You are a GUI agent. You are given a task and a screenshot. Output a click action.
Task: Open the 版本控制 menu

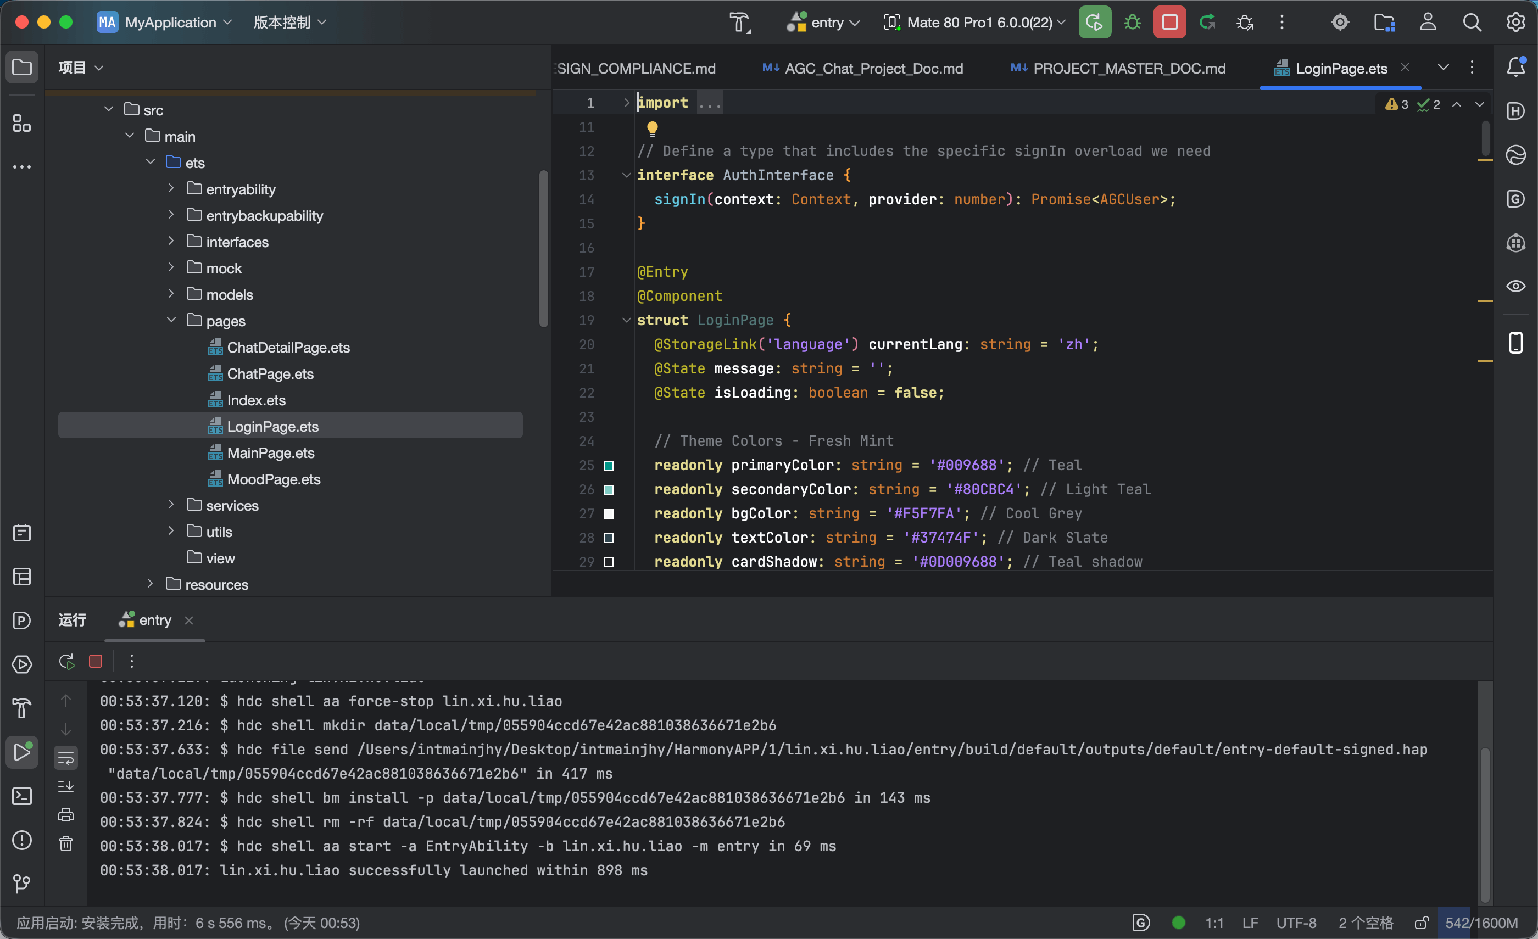[290, 23]
